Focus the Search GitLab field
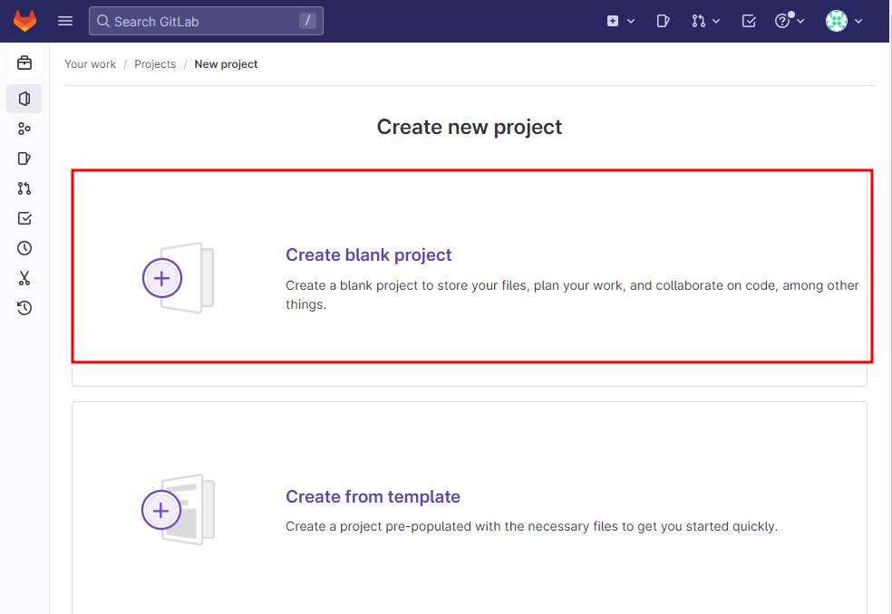 tap(206, 21)
